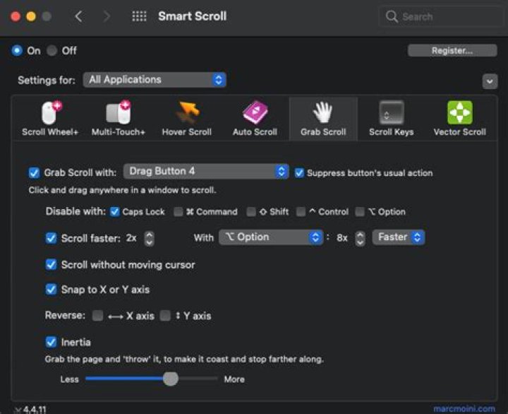Toggle the Grab Scroll with checkbox
This screenshot has height=414, width=508.
(34, 172)
